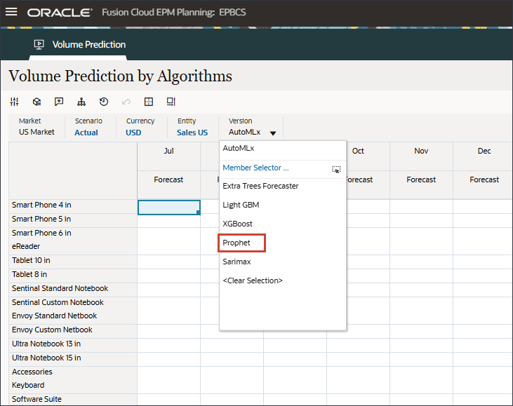Viewport: 513px width, 406px height.
Task: Select Sentinal Standard Notebook row
Action: point(60,289)
